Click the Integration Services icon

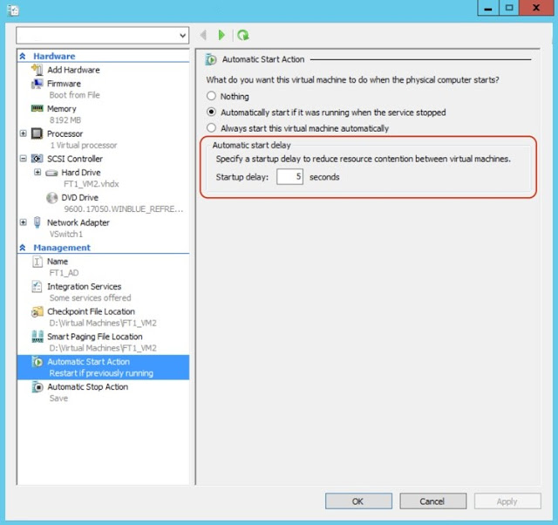pos(37,287)
